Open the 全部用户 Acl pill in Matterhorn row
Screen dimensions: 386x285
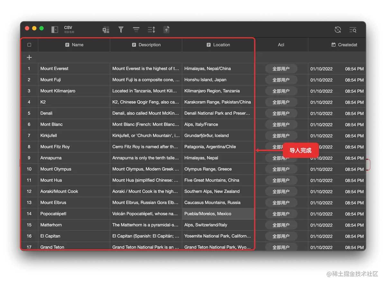(x=281, y=225)
